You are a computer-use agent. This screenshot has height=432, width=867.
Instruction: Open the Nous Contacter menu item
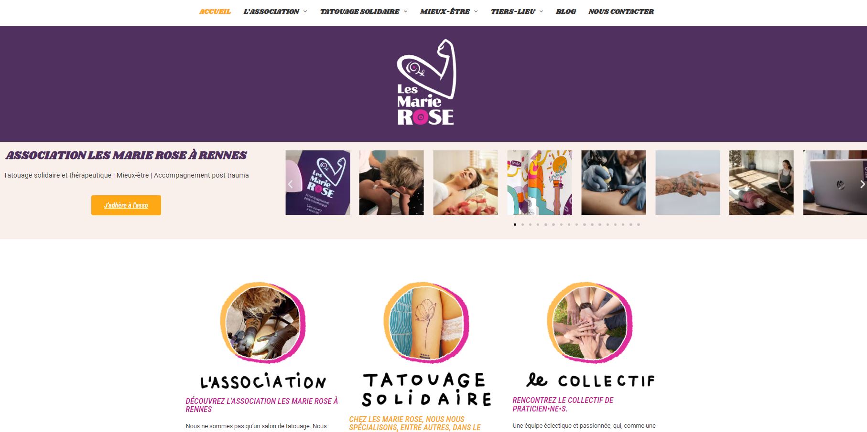(621, 11)
